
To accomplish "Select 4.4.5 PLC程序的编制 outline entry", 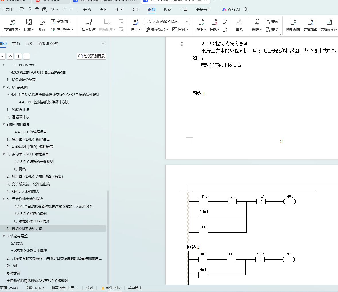I will 31,214.
